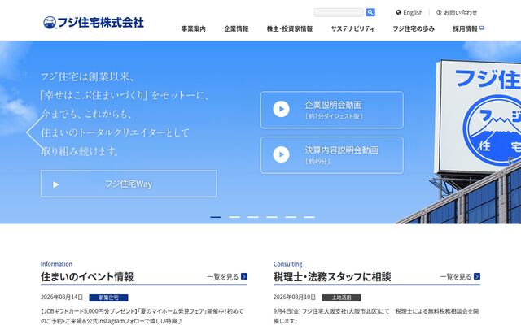The image size is (521, 325).
Task: Select the fourth carousel slide indicator
Action: click(272, 217)
